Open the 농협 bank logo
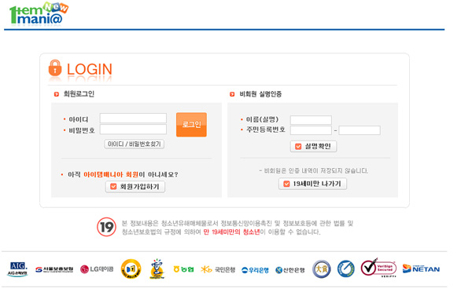This screenshot has height=292, width=472. 183,269
